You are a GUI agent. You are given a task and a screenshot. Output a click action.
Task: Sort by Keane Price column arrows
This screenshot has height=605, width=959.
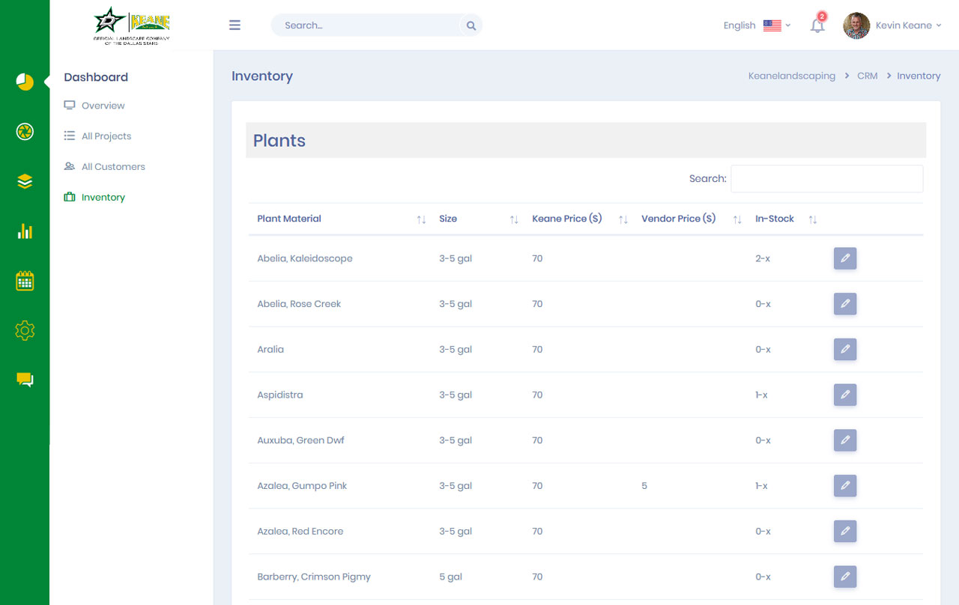(623, 219)
